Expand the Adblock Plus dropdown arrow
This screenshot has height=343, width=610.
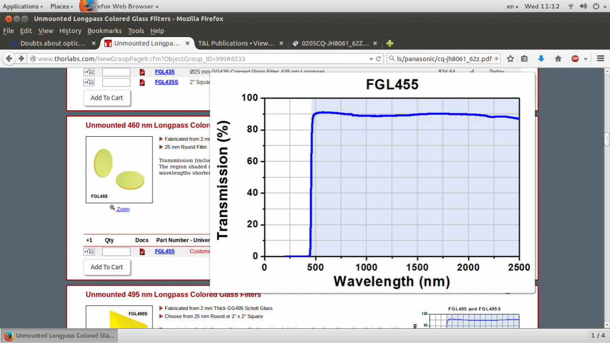pos(585,58)
